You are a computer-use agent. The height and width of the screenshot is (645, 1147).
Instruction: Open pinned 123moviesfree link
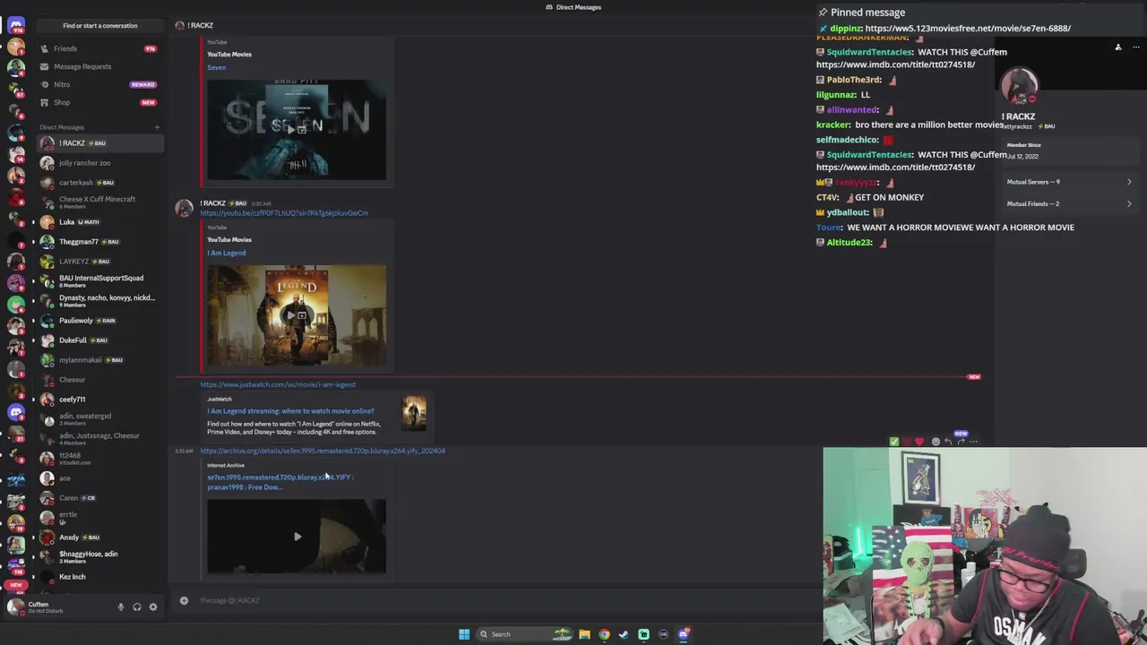[968, 28]
